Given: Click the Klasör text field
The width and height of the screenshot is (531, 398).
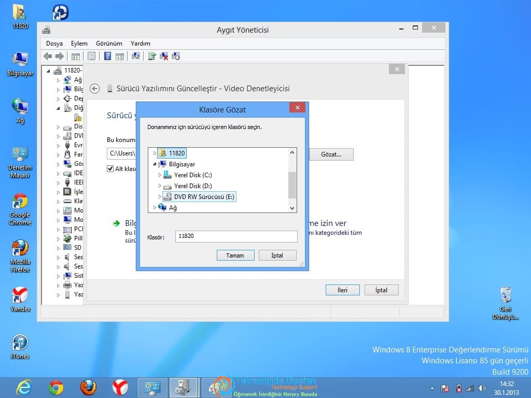Looking at the screenshot, I should point(236,236).
